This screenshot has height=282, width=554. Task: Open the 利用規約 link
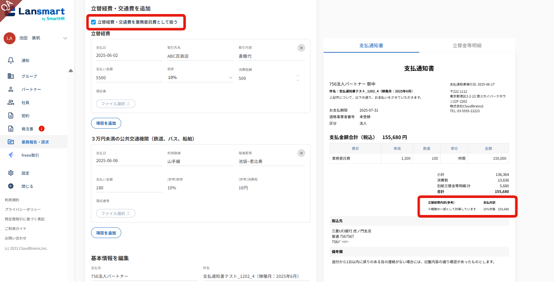coord(12,200)
